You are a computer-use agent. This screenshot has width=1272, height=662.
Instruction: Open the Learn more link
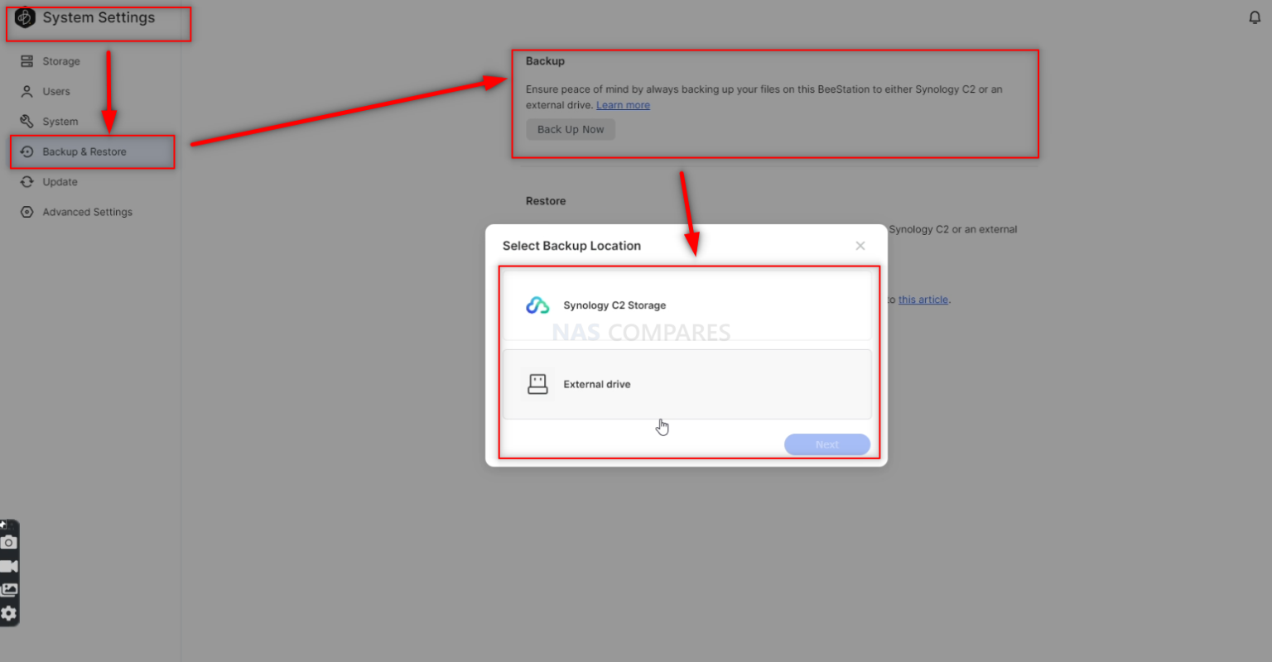tap(623, 104)
